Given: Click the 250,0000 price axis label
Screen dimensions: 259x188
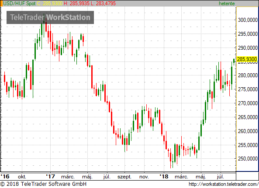Looking at the screenshot, I should coord(248,159).
